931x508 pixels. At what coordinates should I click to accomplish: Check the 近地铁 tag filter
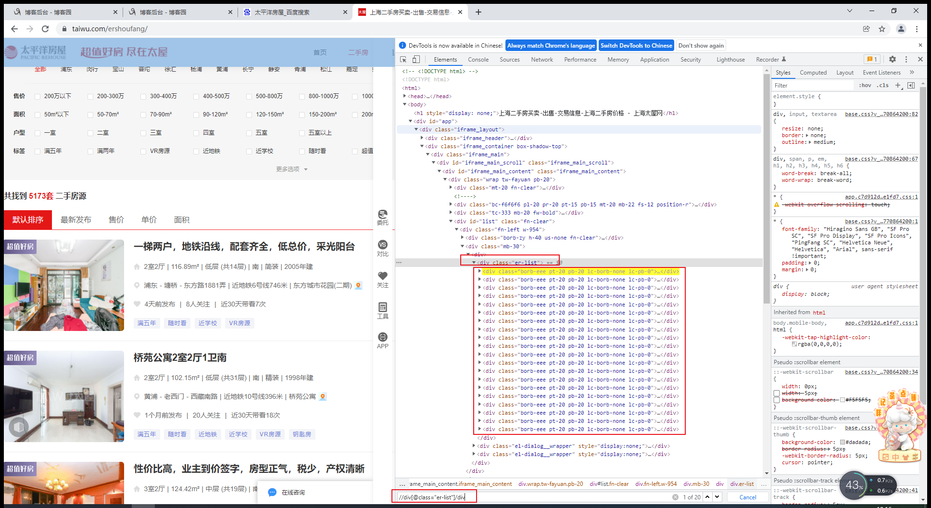tap(196, 151)
